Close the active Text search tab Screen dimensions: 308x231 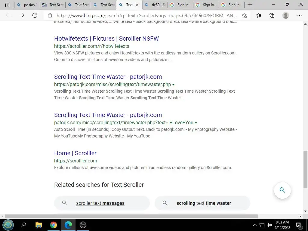[x=137, y=5]
